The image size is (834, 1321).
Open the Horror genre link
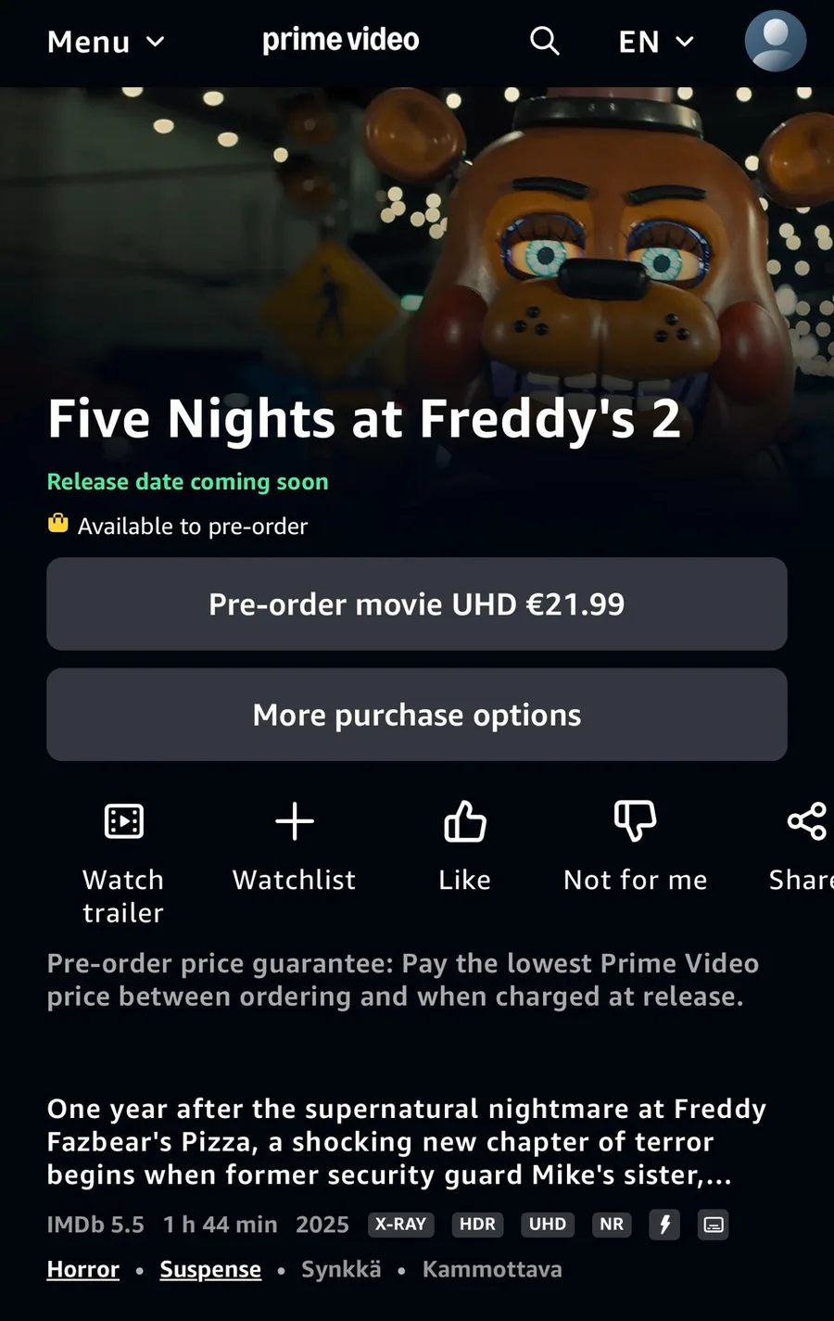coord(83,1269)
